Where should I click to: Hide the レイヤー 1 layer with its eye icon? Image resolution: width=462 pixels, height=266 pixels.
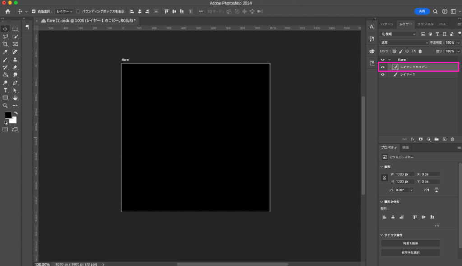click(383, 75)
